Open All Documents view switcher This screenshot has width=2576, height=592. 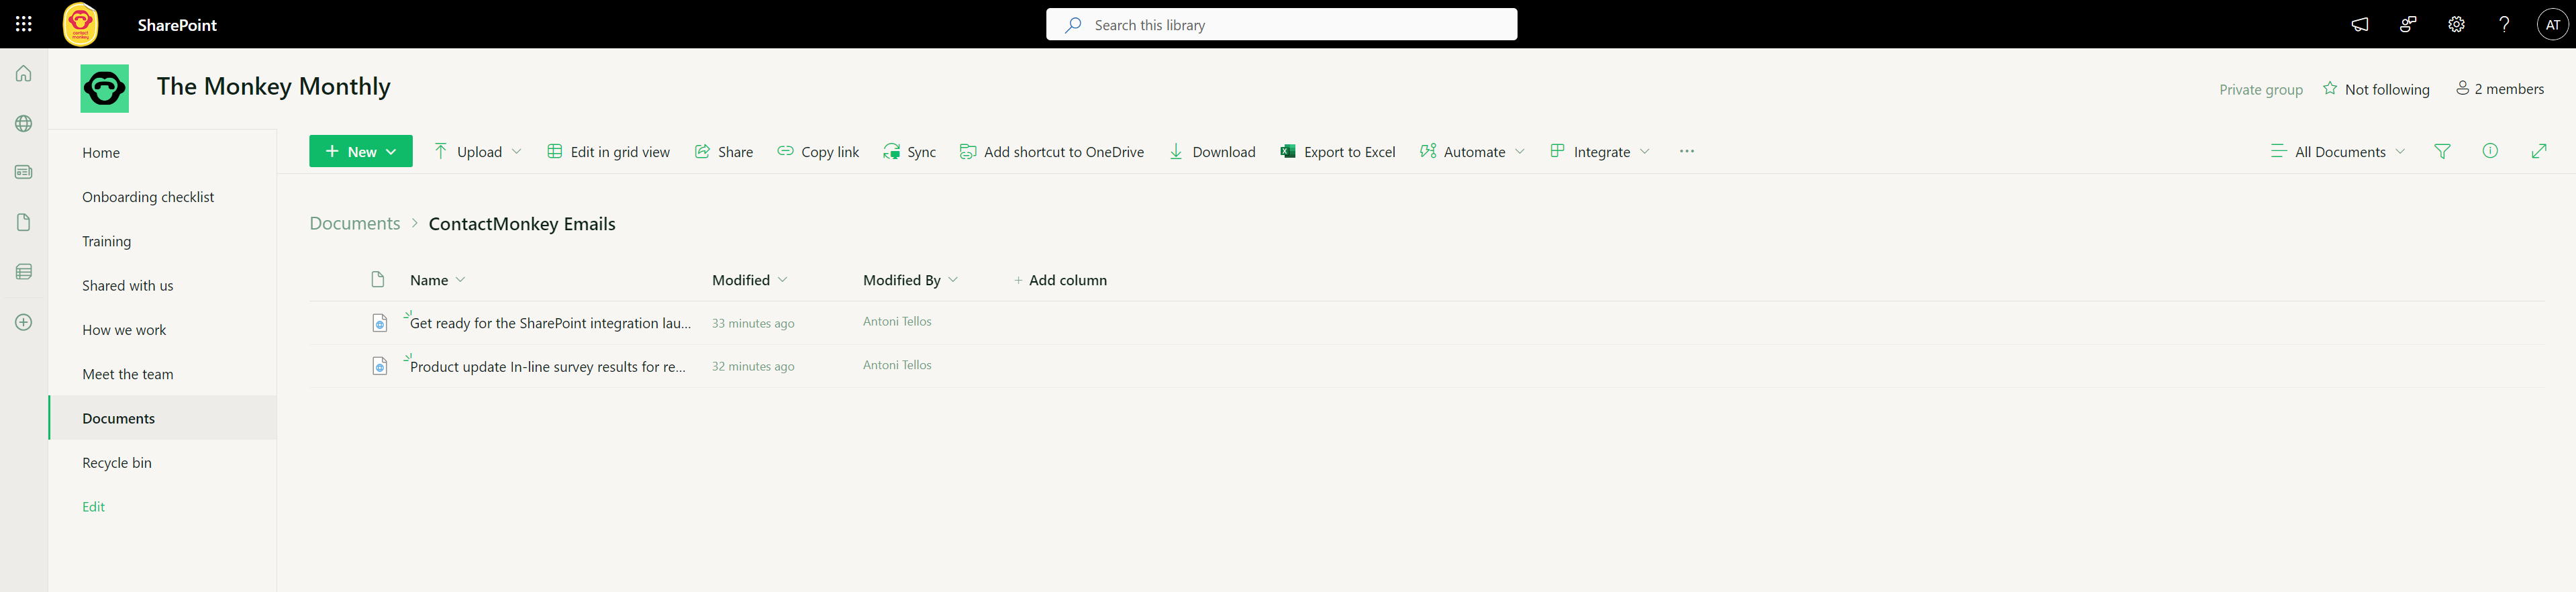point(2337,151)
